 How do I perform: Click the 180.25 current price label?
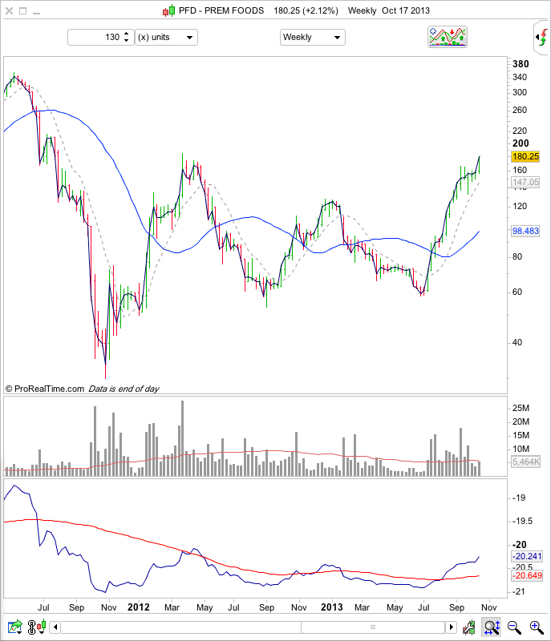click(x=525, y=156)
